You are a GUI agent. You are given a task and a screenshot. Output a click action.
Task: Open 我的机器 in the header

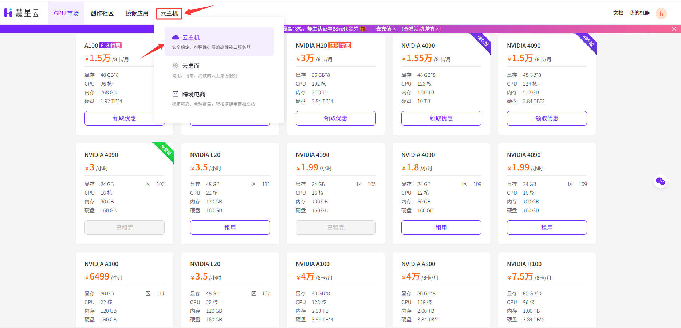pyautogui.click(x=639, y=13)
